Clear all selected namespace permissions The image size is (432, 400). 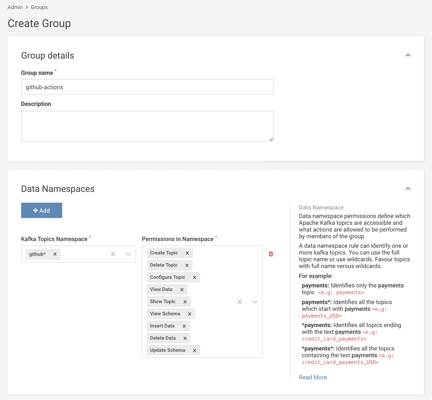point(240,302)
